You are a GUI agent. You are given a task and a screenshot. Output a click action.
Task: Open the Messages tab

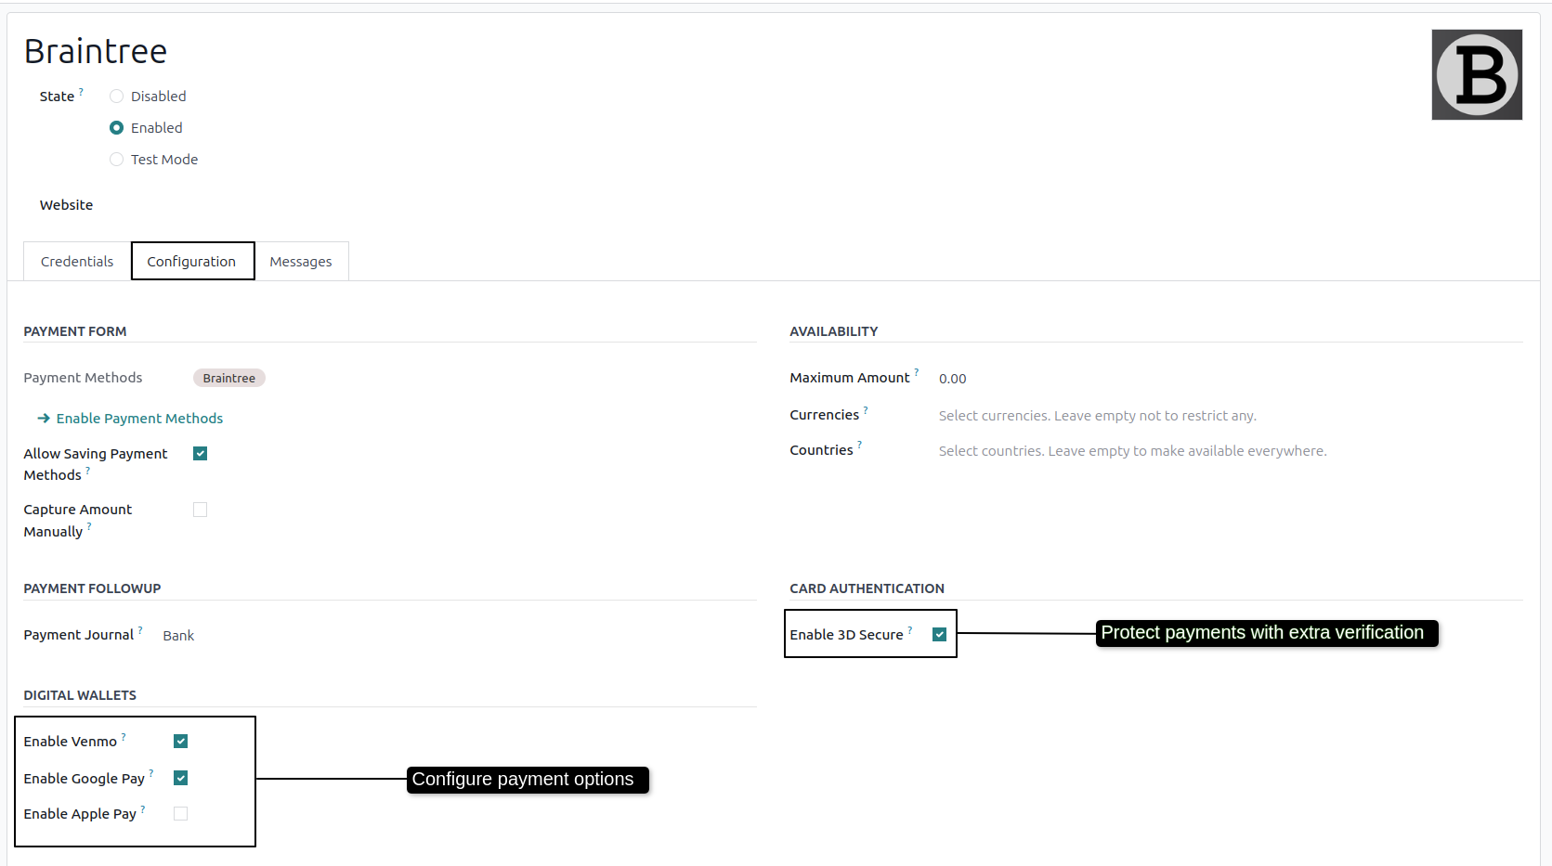(301, 262)
